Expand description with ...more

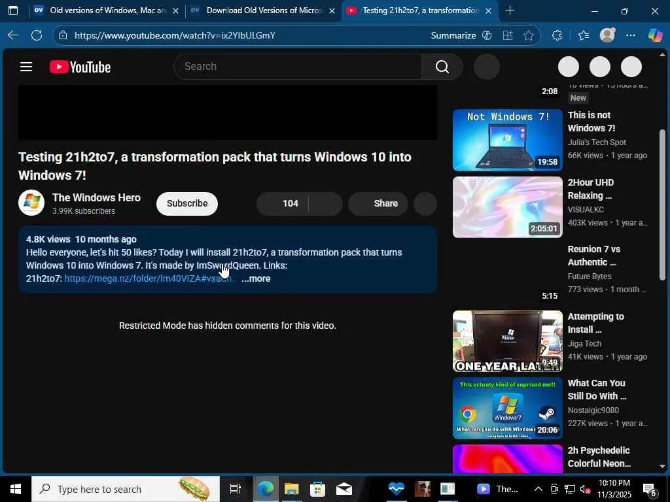click(256, 278)
